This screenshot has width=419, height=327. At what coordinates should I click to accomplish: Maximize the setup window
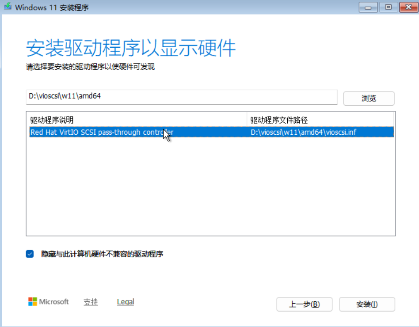click(388, 8)
